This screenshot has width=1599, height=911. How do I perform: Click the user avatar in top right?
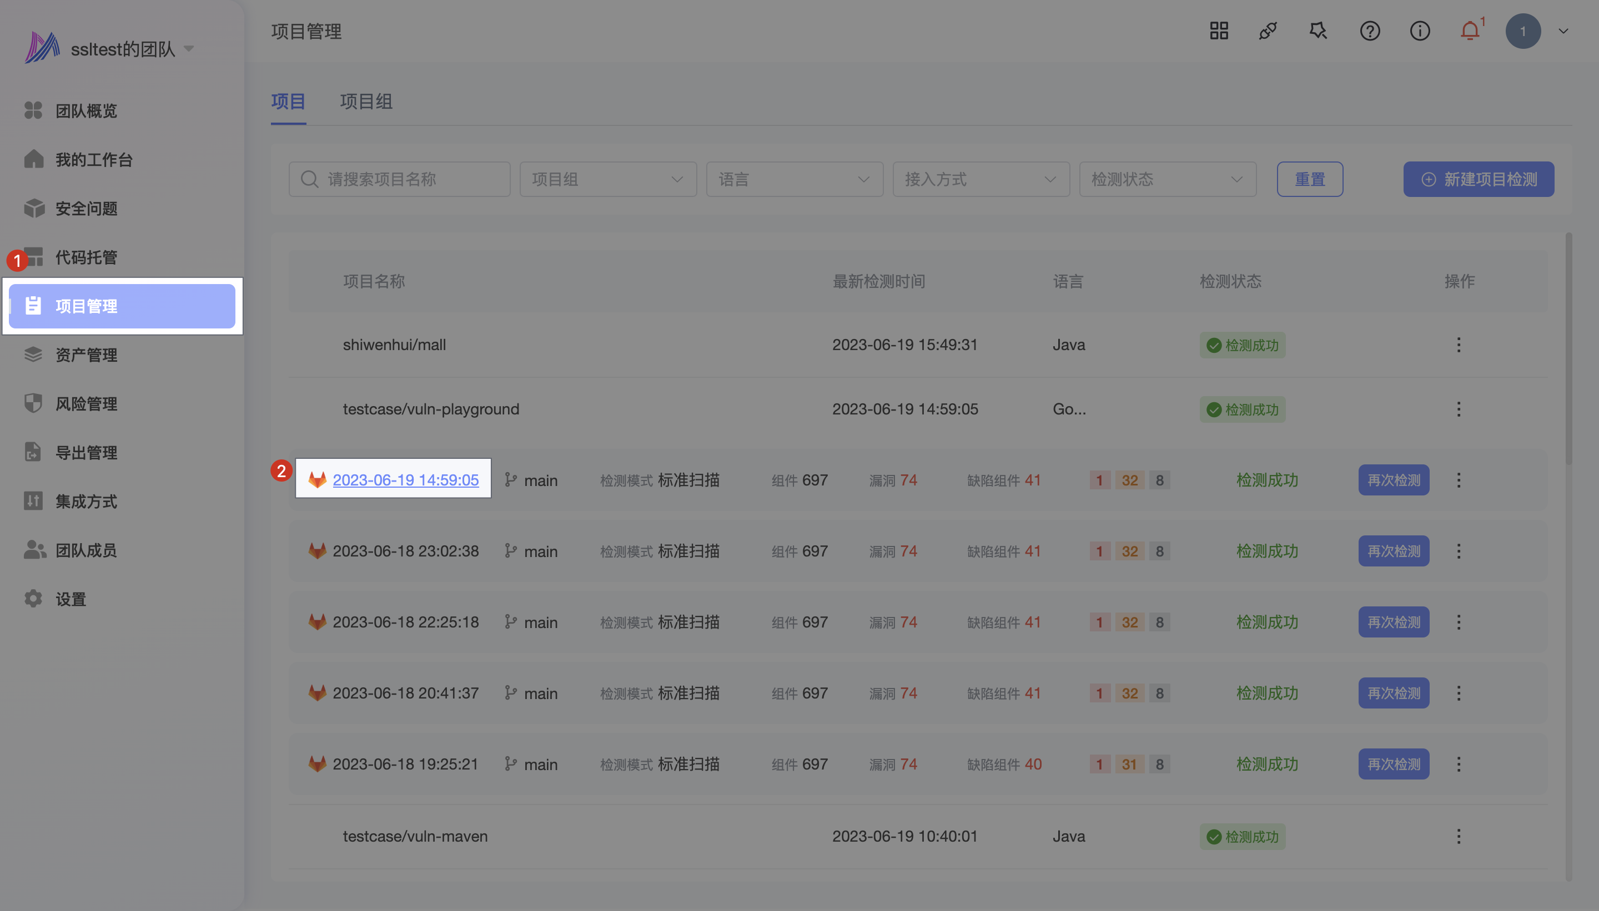1522,31
